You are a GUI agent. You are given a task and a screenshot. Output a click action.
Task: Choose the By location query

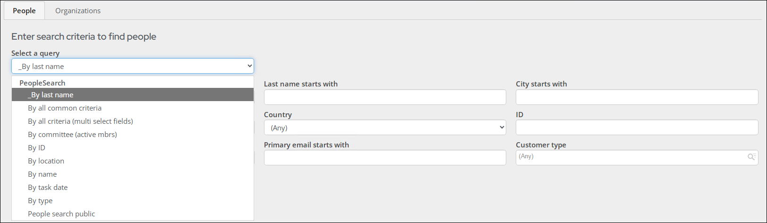[46, 161]
